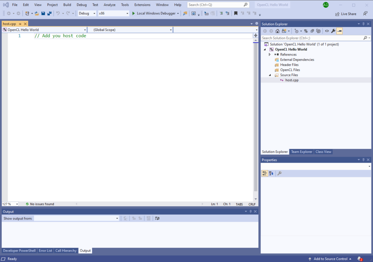The width and height of the screenshot is (373, 262).
Task: Click the No issues found indicator
Action: pos(40,204)
